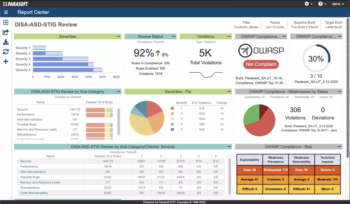The width and height of the screenshot is (350, 204).
Task: Open Severities - Pie widget options
Action: [x=229, y=92]
